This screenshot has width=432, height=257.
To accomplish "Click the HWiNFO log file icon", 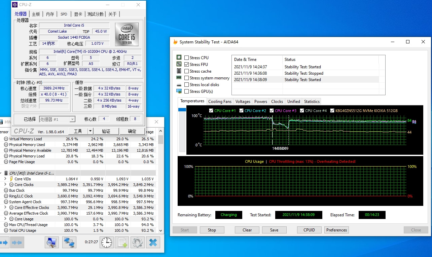I will coord(122,242).
